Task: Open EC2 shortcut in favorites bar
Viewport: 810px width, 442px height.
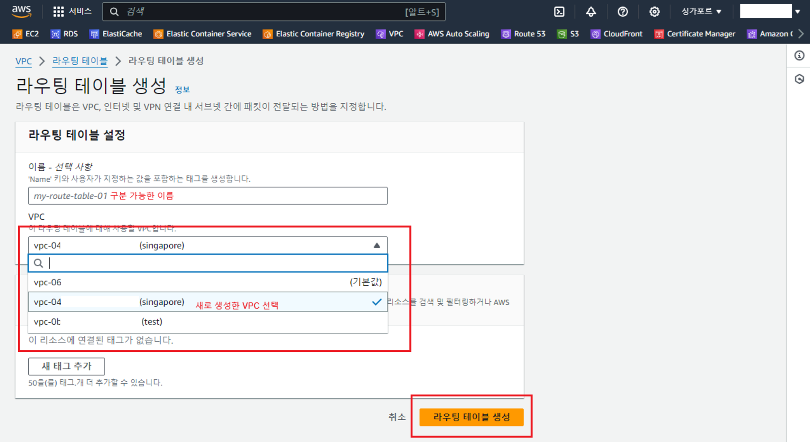Action: coord(26,34)
